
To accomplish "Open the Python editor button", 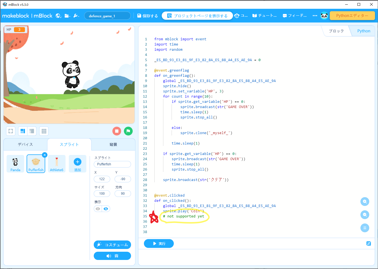I will click(352, 16).
